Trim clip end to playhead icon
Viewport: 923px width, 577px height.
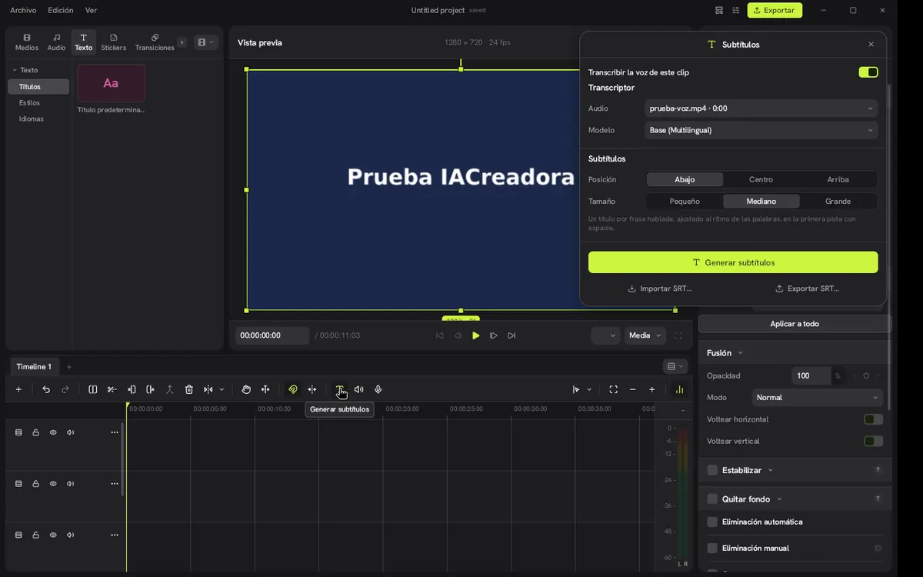(151, 389)
